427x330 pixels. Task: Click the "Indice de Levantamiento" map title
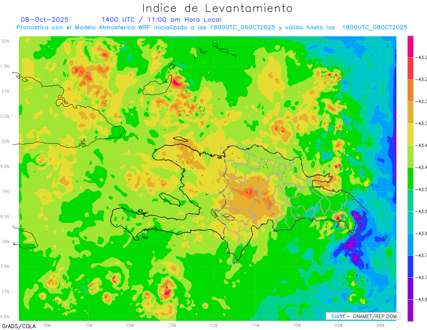(x=217, y=8)
